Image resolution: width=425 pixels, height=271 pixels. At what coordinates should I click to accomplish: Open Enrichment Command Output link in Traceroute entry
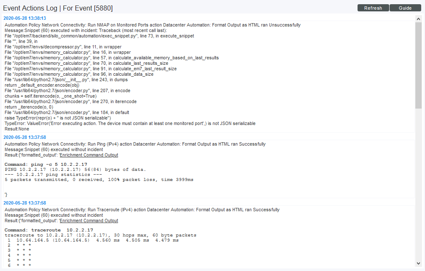click(x=89, y=221)
